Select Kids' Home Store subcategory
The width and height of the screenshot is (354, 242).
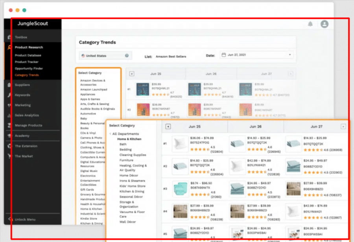pos(132,186)
